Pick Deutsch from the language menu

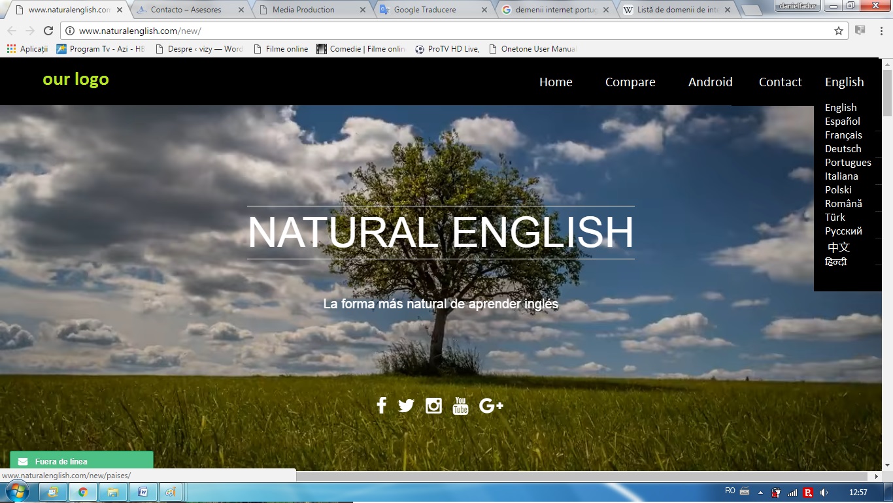843,149
